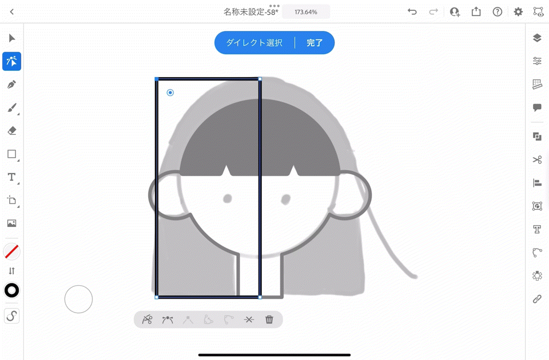Undo the last action
Viewport: 549px width, 360px height.
(412, 12)
